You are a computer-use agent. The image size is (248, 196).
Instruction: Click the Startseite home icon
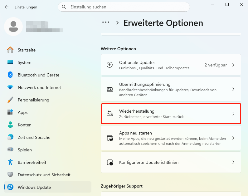(10, 50)
